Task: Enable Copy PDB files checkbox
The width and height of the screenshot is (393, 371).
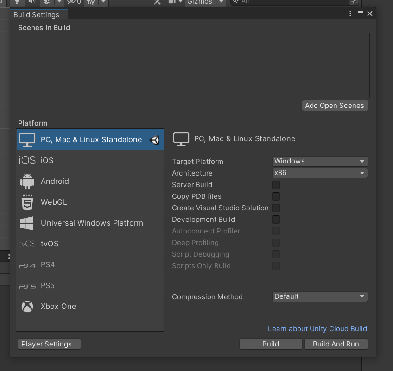Action: click(x=276, y=196)
